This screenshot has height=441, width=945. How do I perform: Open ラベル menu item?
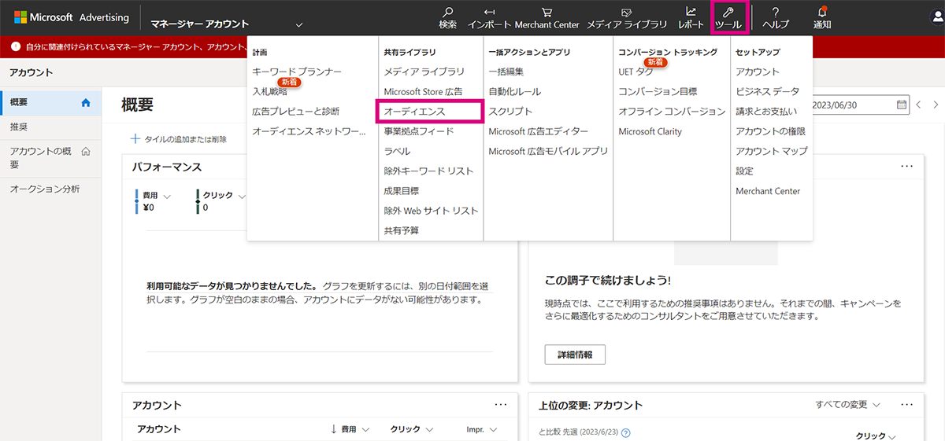(x=397, y=152)
